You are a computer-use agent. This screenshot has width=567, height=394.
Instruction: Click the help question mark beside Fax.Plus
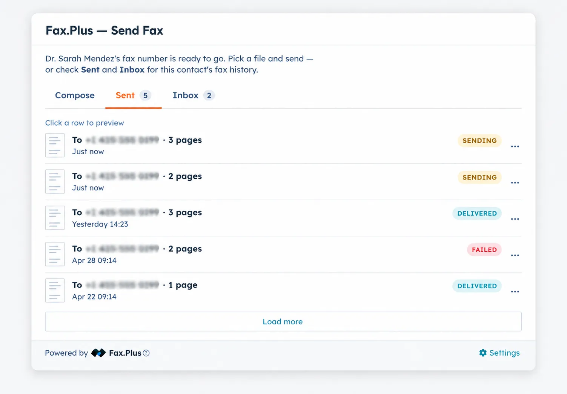tap(146, 353)
